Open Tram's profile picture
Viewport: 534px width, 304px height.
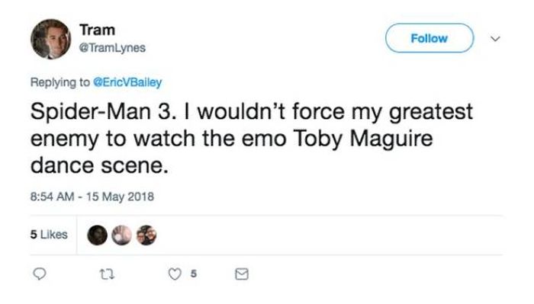(51, 39)
